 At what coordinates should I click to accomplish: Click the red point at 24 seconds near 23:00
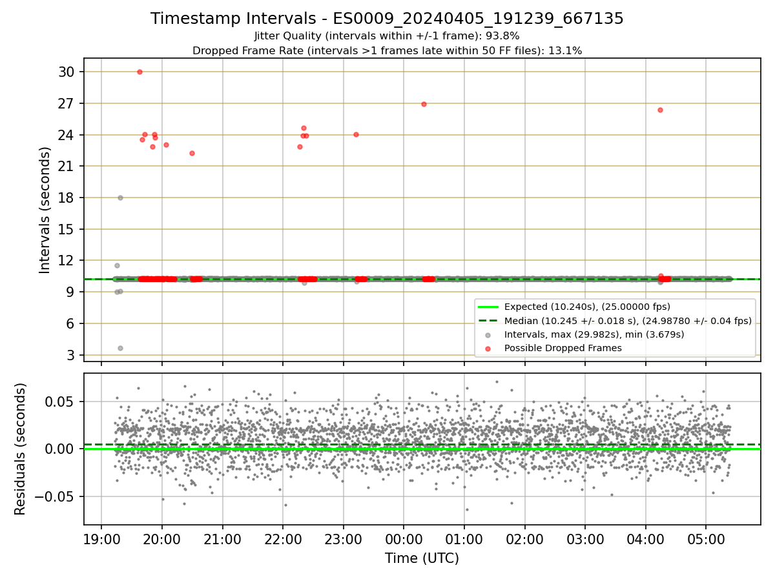click(x=356, y=134)
